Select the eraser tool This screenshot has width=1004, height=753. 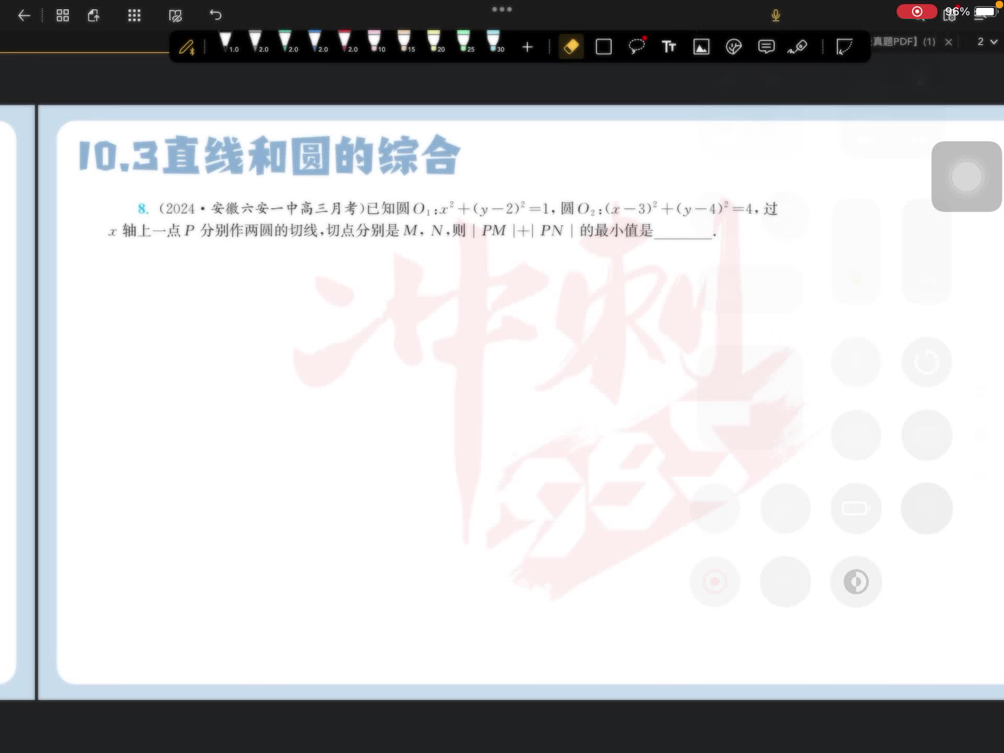pyautogui.click(x=571, y=47)
